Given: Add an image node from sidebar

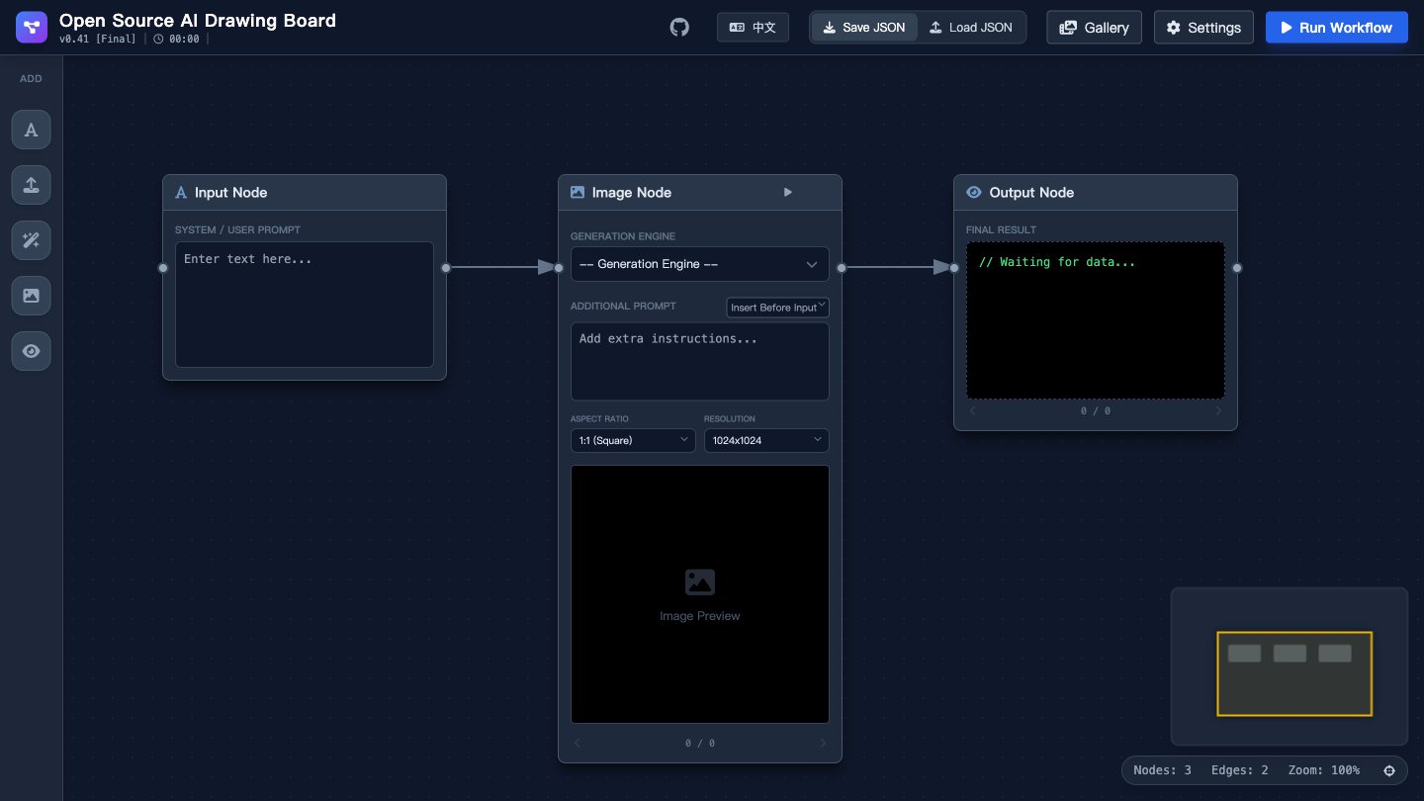Looking at the screenshot, I should pyautogui.click(x=32, y=296).
